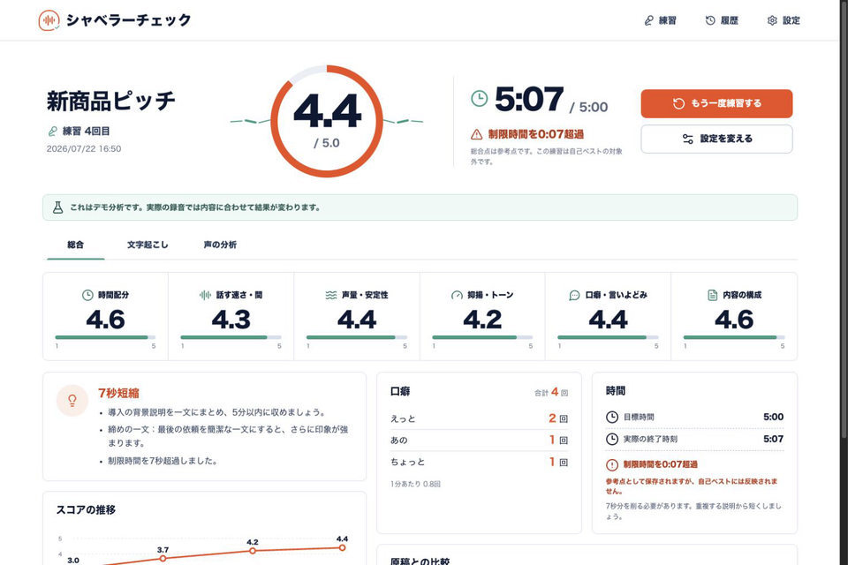Click the 4.4 overall score ring
Screen dimensions: 848x565
click(327, 121)
